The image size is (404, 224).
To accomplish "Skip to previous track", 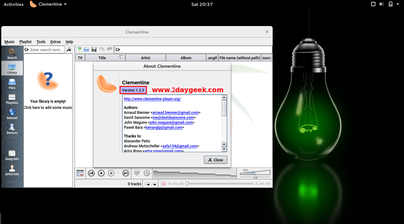I will tap(91, 173).
